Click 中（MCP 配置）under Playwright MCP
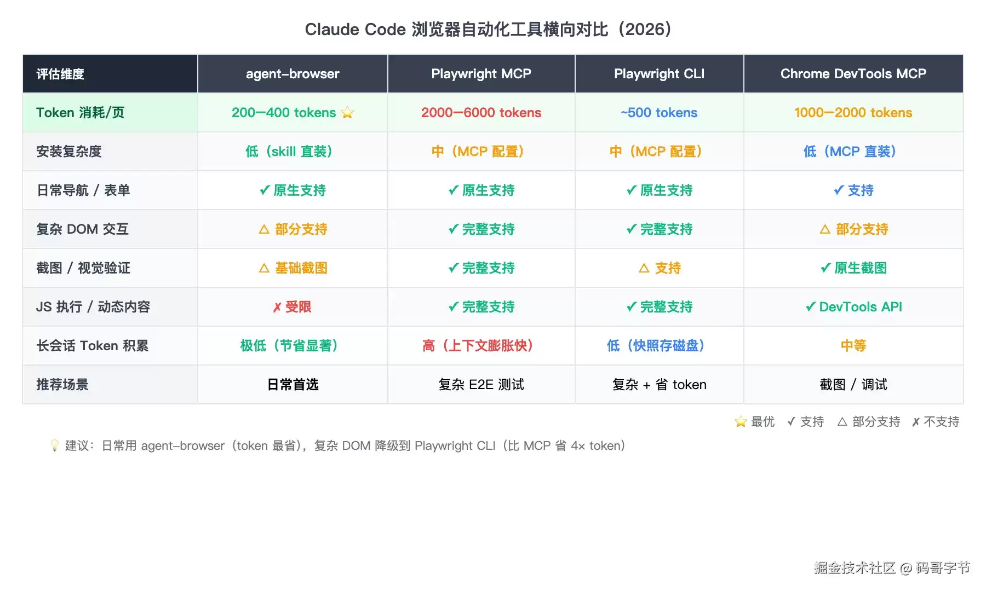Image resolution: width=986 pixels, height=591 pixels. pyautogui.click(x=481, y=152)
